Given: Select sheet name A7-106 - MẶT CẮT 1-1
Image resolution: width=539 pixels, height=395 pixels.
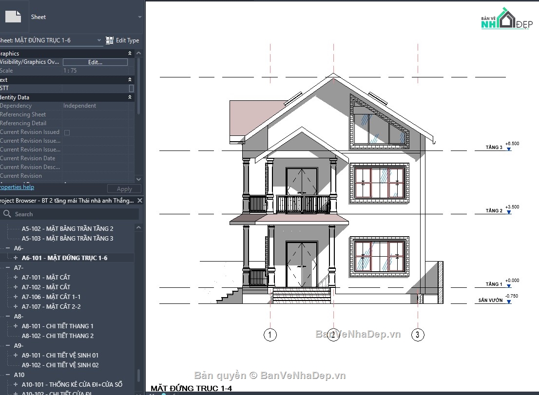Looking at the screenshot, I should coord(51,297).
